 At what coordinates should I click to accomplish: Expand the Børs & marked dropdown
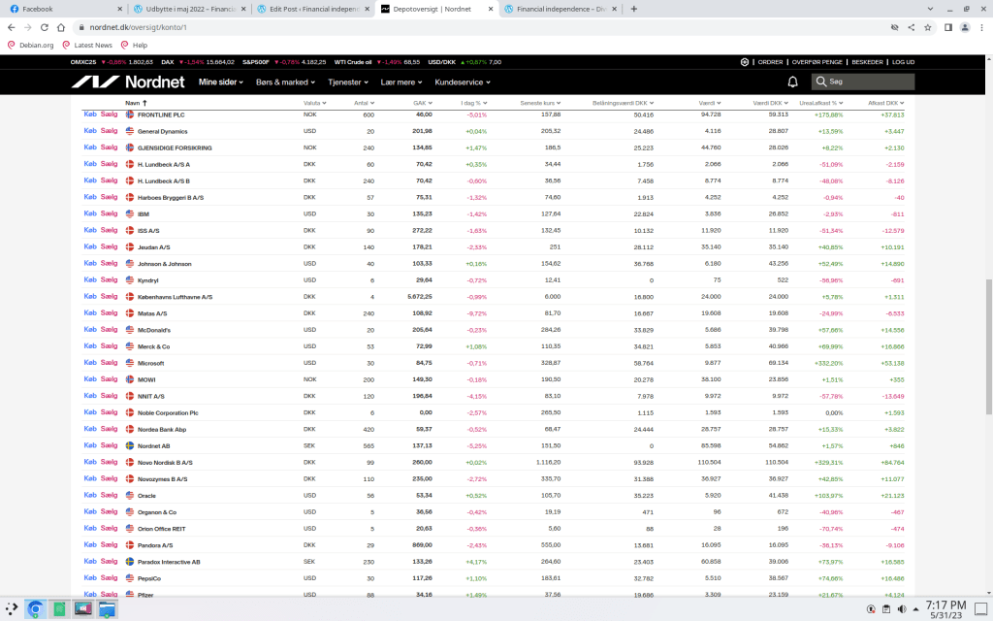point(287,82)
